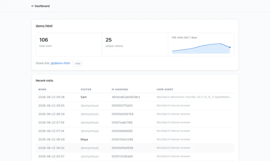Go back to Dashboard link
The height and width of the screenshot is (161, 270).
click(40, 6)
